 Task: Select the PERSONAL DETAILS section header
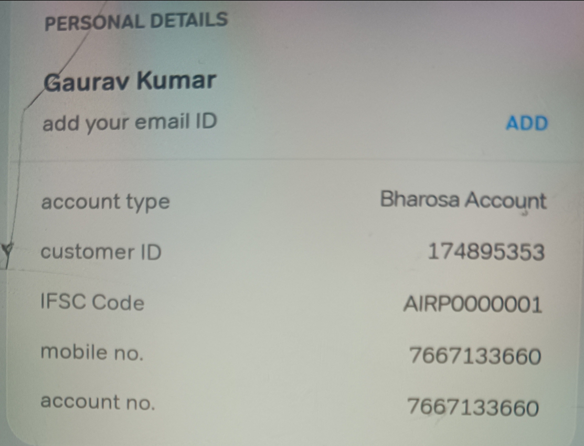136,21
